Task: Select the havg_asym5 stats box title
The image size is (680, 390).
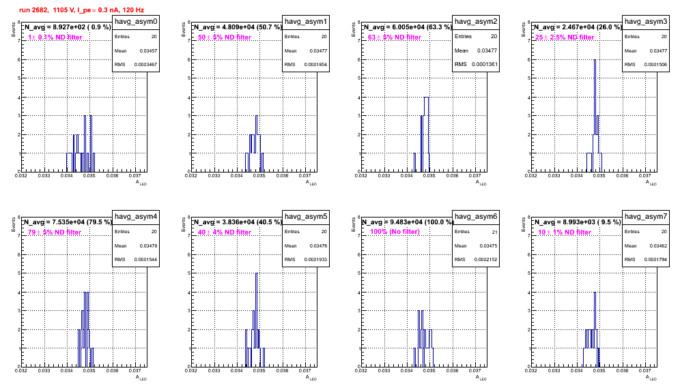Action: [x=306, y=216]
